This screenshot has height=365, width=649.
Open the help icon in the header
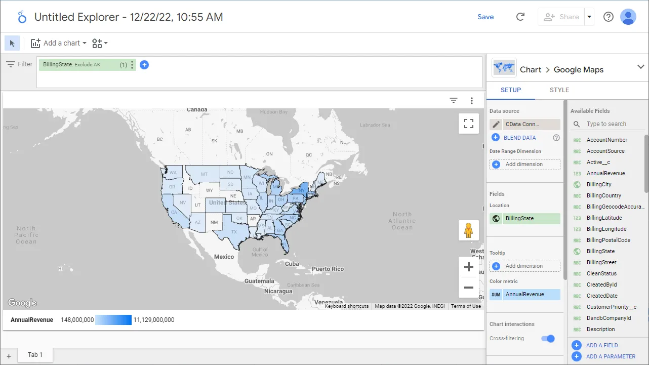[608, 16]
